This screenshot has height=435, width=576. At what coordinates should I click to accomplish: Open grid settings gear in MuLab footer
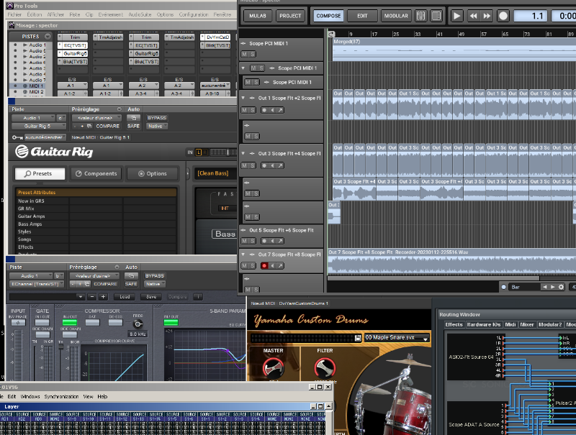(561, 287)
